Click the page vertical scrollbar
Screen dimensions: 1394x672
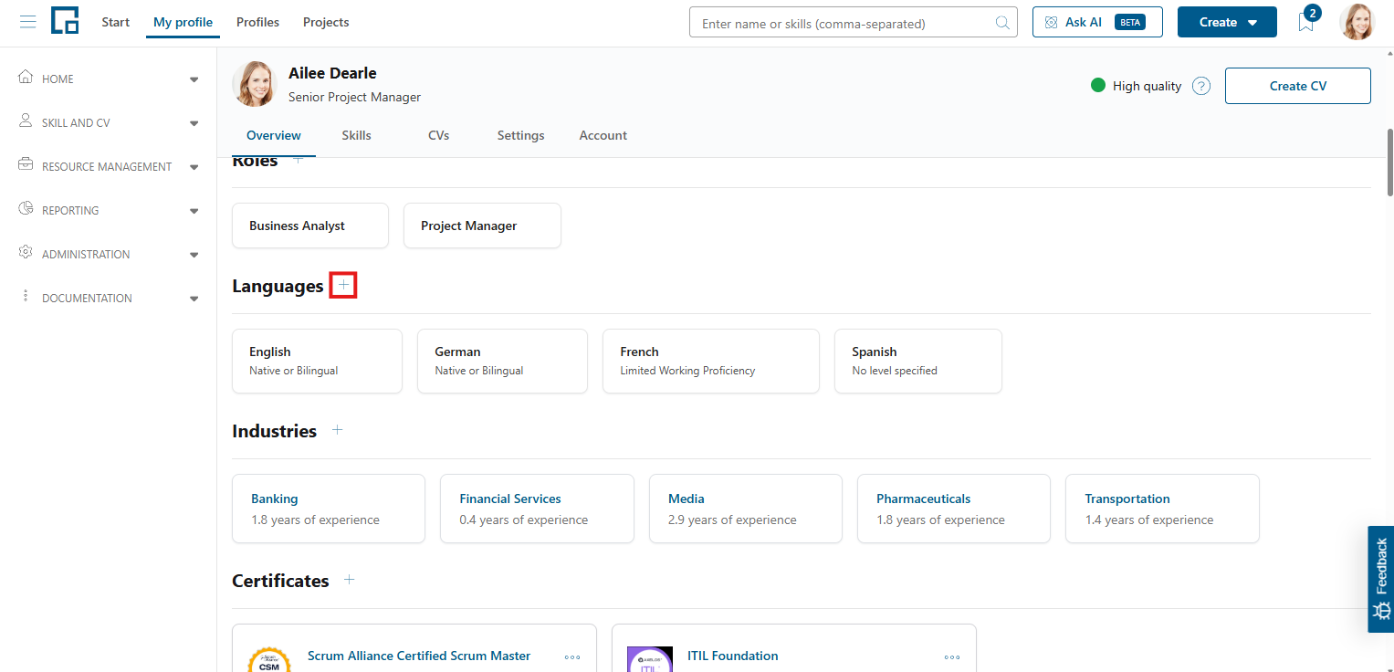[x=1390, y=162]
